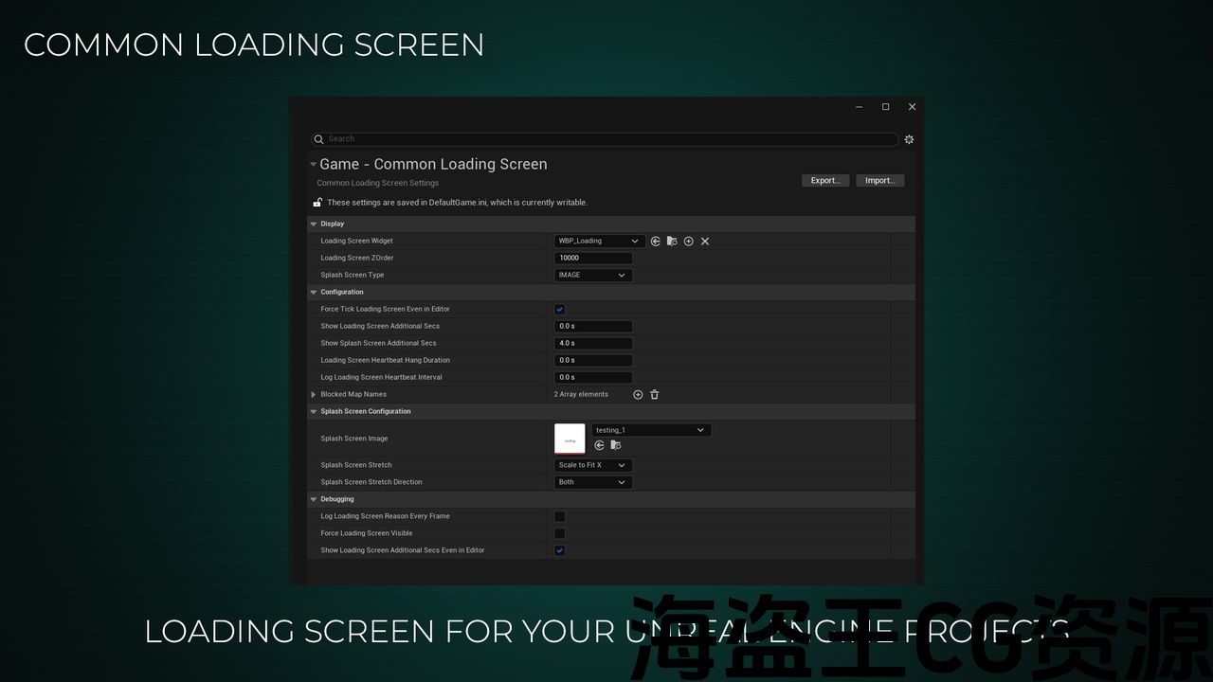Open settings gear next to search bar
Viewport: 1213px width, 682px height.
[909, 139]
